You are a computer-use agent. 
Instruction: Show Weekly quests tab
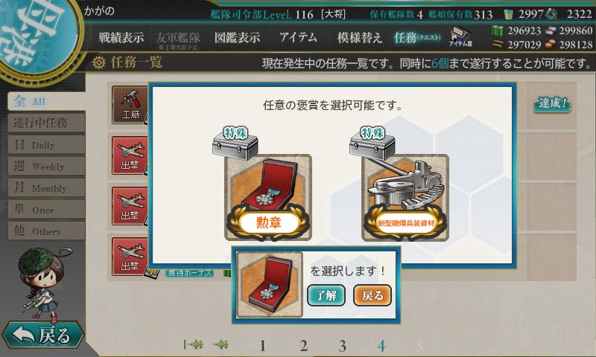[x=46, y=166]
